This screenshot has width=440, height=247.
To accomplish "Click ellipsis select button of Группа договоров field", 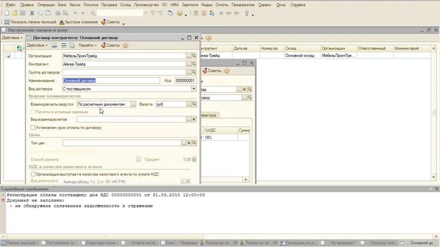I will 189,72.
